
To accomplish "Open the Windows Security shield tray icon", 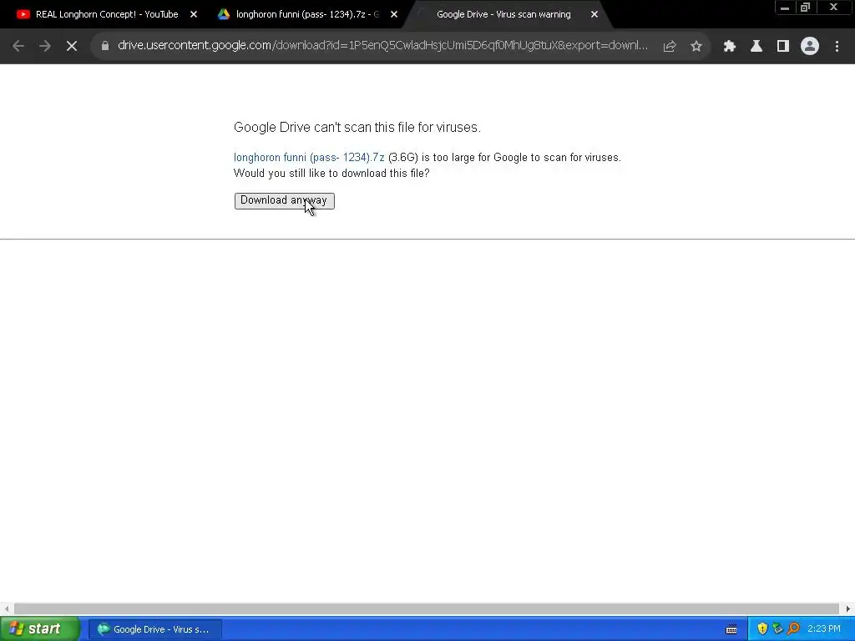I will point(762,629).
